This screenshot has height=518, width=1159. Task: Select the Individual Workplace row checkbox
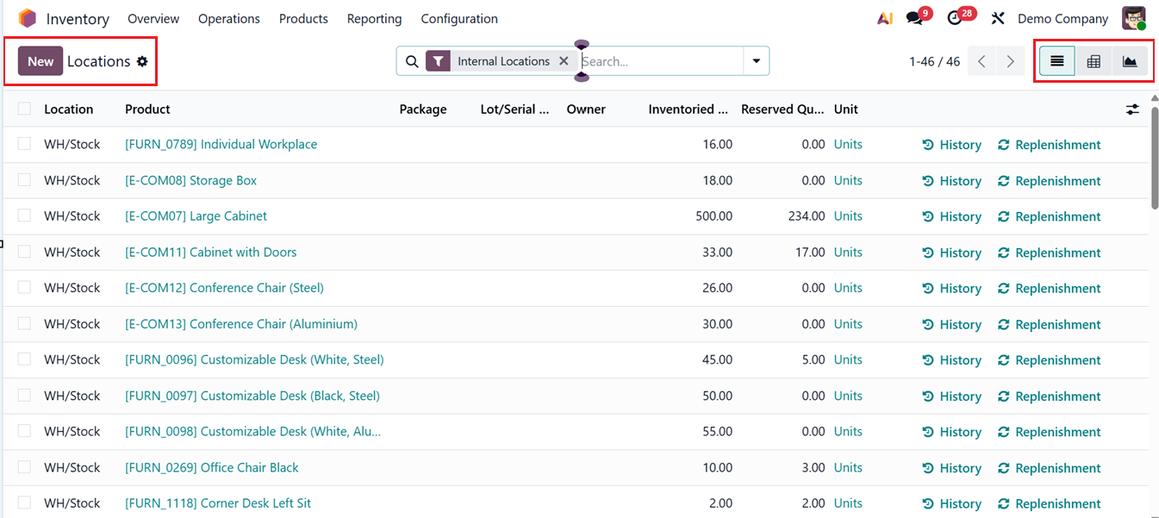[x=24, y=144]
